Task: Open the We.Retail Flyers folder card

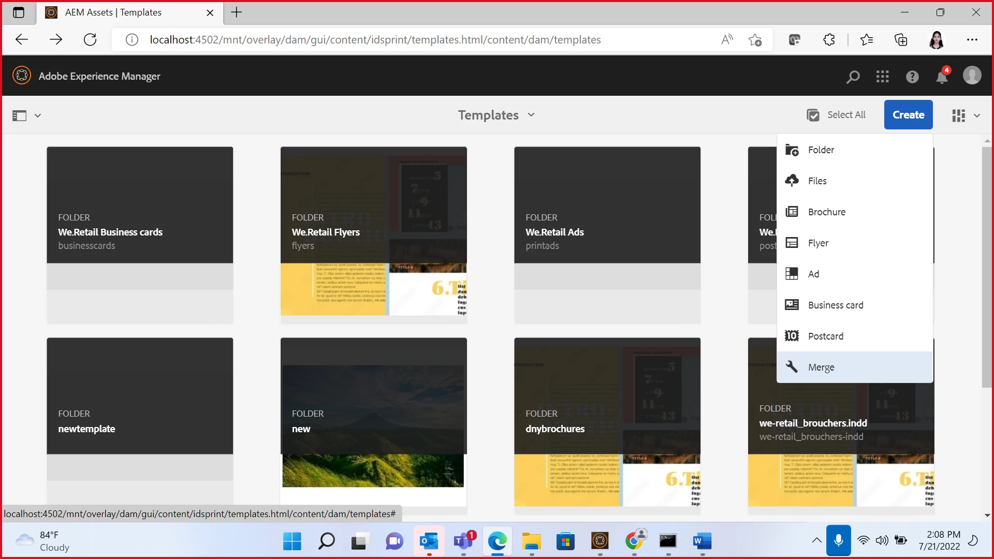Action: [x=373, y=234]
